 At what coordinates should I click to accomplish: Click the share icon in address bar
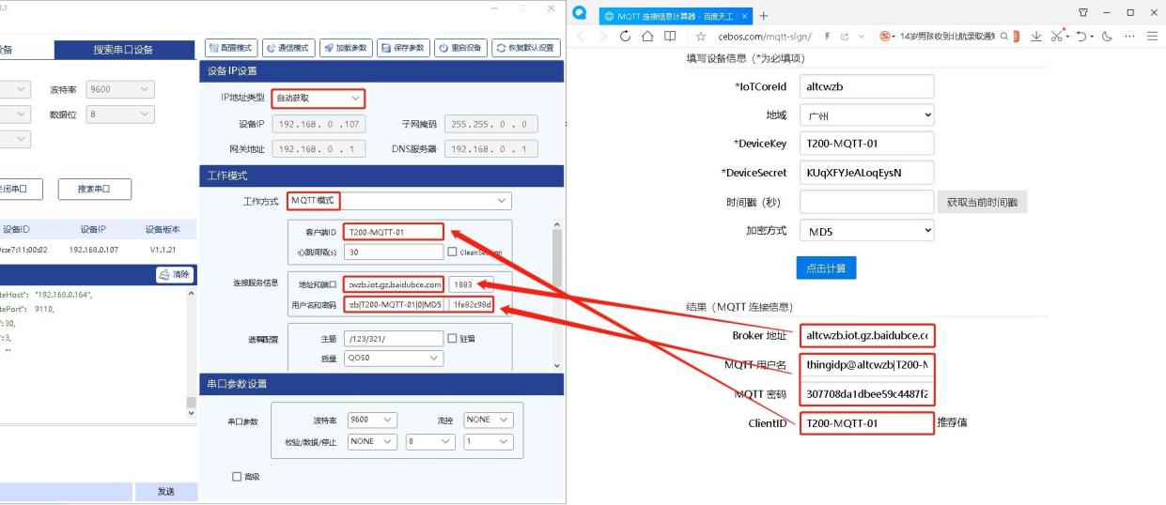(846, 37)
